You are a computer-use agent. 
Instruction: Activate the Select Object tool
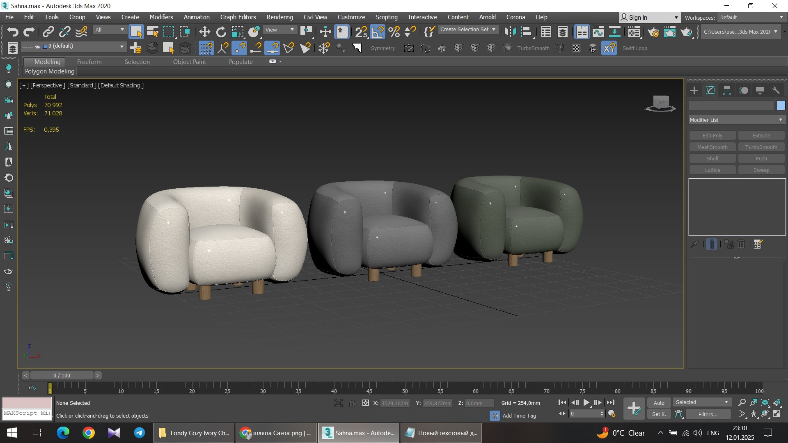click(x=136, y=32)
